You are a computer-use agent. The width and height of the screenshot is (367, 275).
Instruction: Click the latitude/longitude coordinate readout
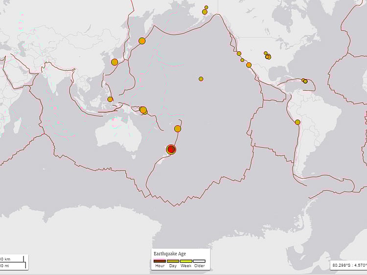(348, 265)
